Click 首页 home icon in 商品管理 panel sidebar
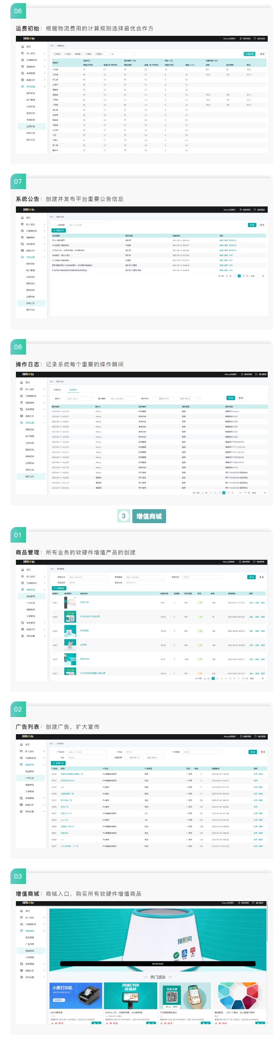This screenshot has height=1037, width=279. [23, 569]
